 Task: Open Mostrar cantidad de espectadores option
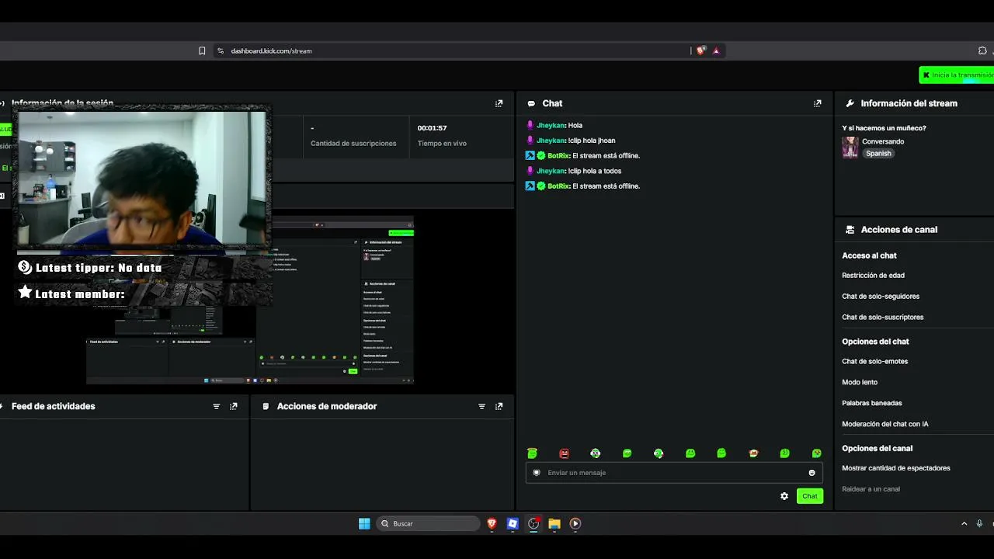(x=896, y=468)
